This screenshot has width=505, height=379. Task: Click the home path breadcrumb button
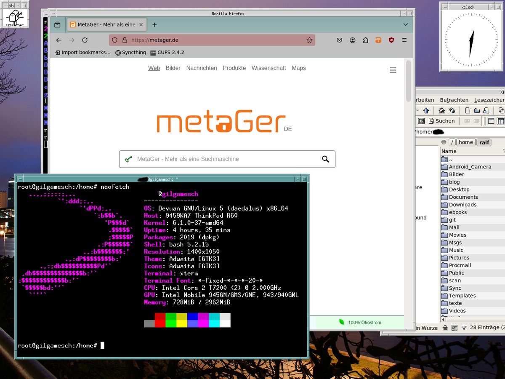pyautogui.click(x=465, y=142)
